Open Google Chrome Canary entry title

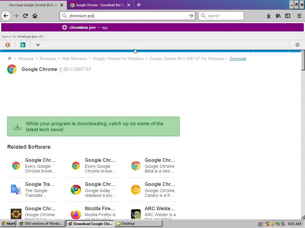[x=160, y=184]
